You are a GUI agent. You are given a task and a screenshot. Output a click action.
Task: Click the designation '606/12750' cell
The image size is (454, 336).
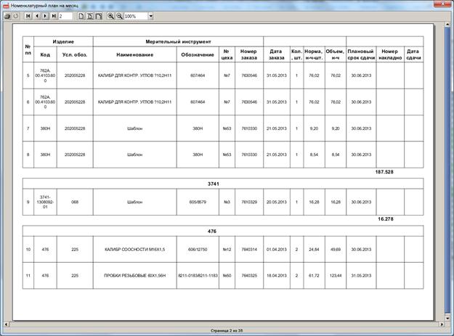coord(198,249)
